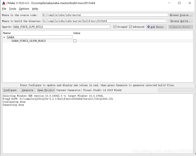The image size is (196, 156).
Task: Click 'Current Generator: Visual Studio 14 2015 Win64' label
Action: [89, 90]
